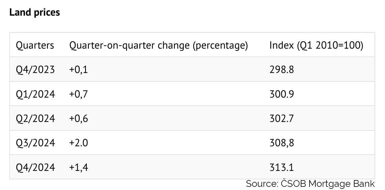385x190 pixels.
Task: Select the "Quarters" column header
Action: point(35,45)
